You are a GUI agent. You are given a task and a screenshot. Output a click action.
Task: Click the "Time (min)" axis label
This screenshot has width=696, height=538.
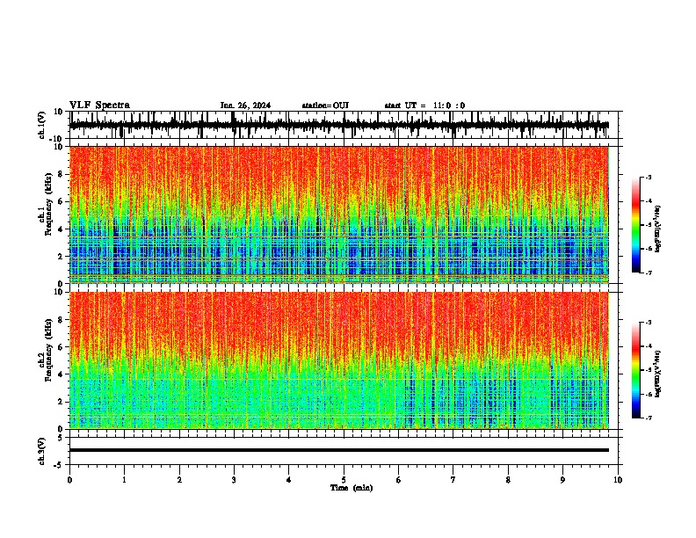(x=352, y=488)
